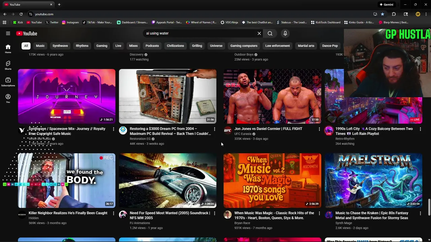
Task: Open the Twitter bookmark
Action: click(52, 23)
